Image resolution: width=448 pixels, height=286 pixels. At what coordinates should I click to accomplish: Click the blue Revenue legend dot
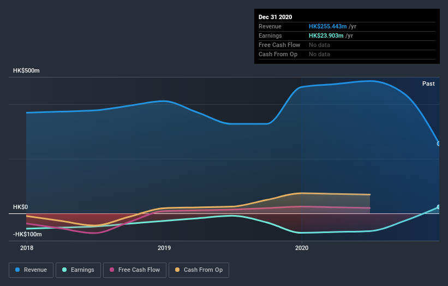click(x=17, y=270)
